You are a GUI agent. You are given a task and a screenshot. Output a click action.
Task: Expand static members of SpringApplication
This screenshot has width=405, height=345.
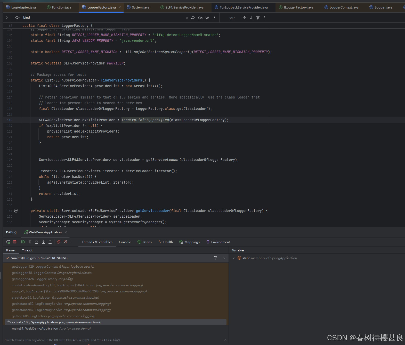[x=234, y=258]
